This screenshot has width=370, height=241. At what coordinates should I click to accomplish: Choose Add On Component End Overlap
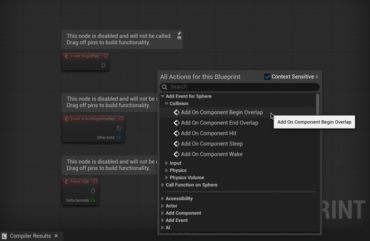pyautogui.click(x=219, y=123)
